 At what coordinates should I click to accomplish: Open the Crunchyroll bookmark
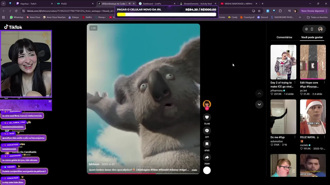pyautogui.click(x=247, y=17)
